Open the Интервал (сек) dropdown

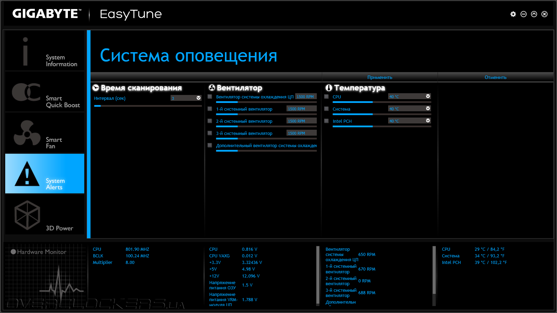tap(186, 98)
